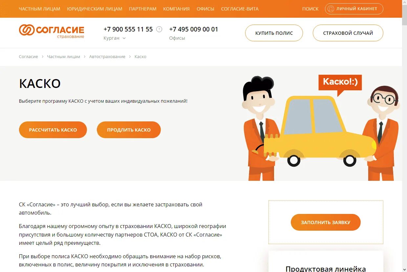Go to the Партнерам section

click(143, 9)
